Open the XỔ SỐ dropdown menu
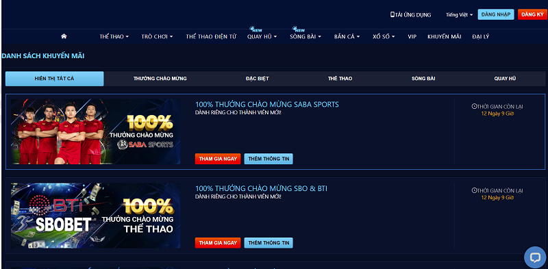 click(384, 37)
